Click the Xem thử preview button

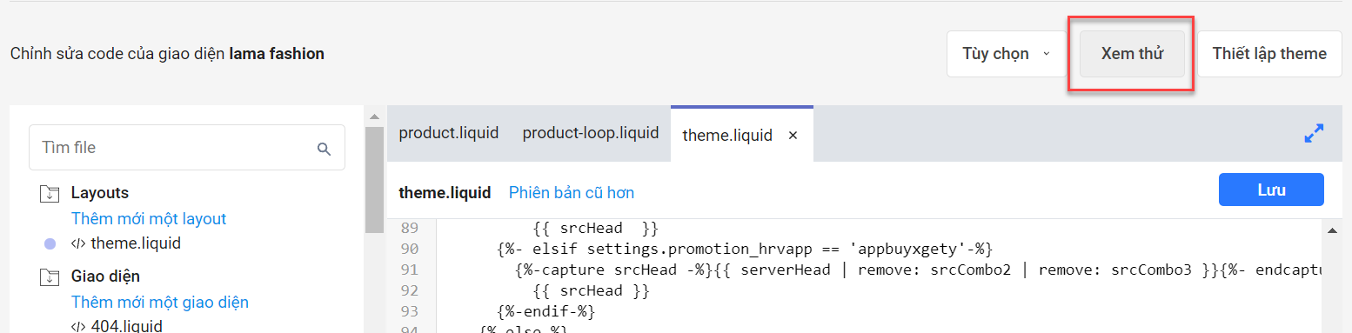[1132, 54]
